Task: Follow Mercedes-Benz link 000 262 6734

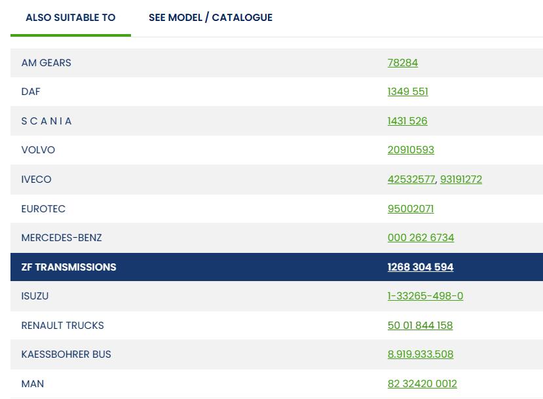Action: coord(421,238)
